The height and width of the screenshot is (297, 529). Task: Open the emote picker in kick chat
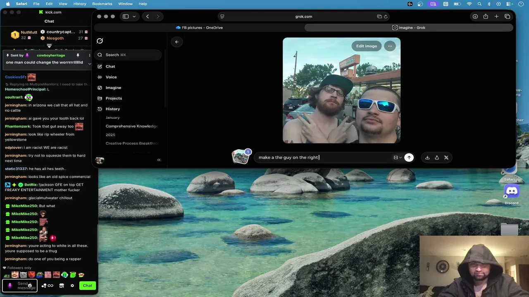click(x=30, y=285)
